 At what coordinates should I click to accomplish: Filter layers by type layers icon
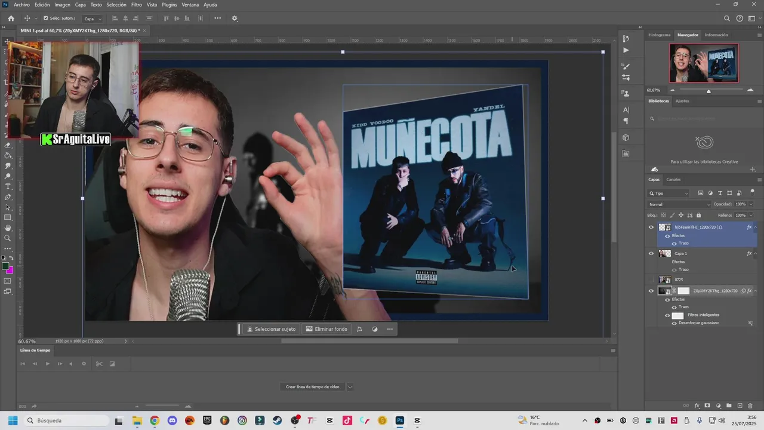(720, 193)
